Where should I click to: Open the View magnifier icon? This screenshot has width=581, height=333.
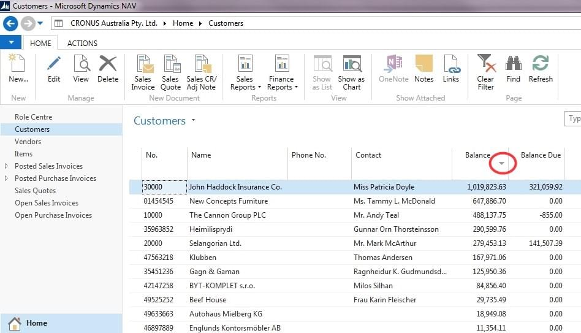[x=81, y=63]
